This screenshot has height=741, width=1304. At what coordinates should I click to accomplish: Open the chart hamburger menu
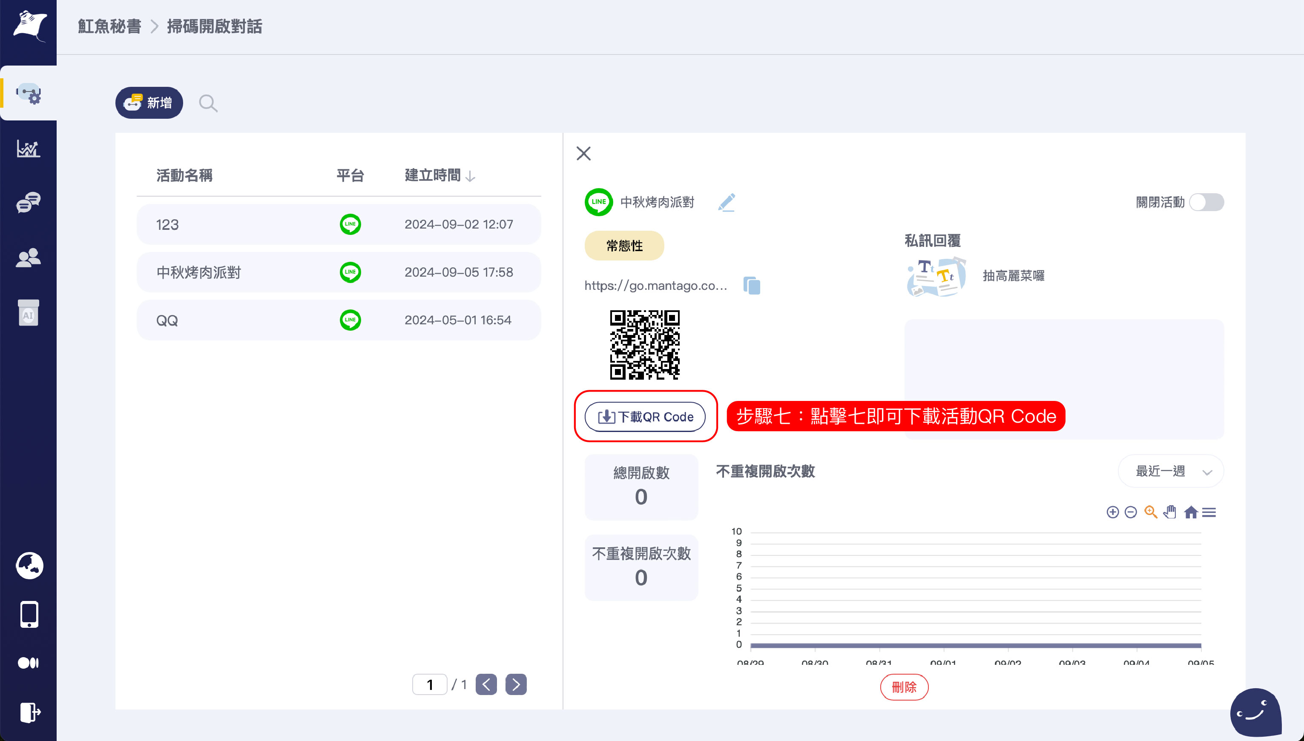(1209, 512)
